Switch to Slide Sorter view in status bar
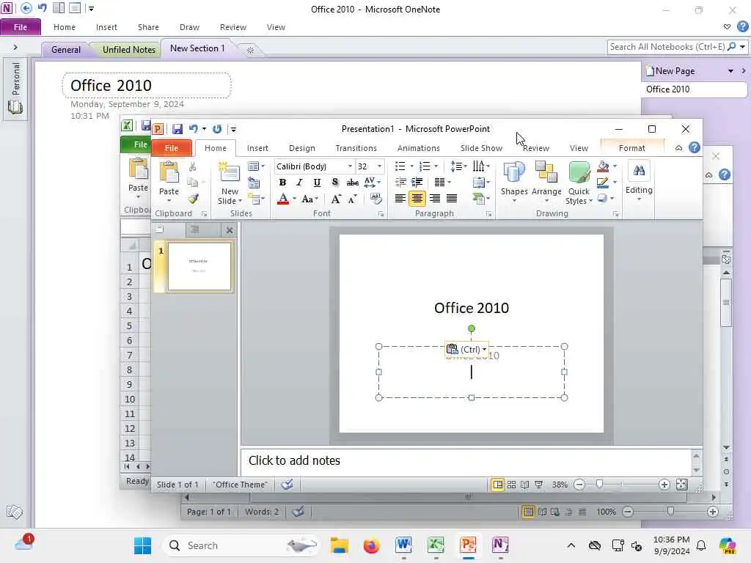The height and width of the screenshot is (563, 751). coord(511,485)
